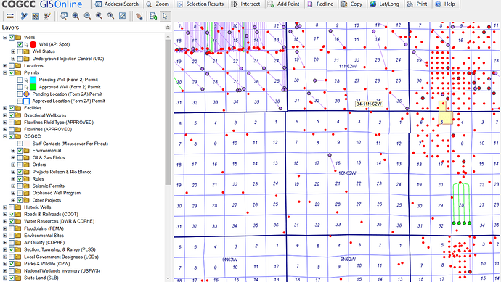Expand the Oil & Gas Fields subgroup
The image size is (501, 282).
tap(13, 157)
